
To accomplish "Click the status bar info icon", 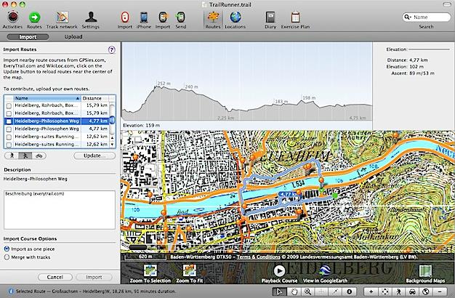I will tap(11, 291).
